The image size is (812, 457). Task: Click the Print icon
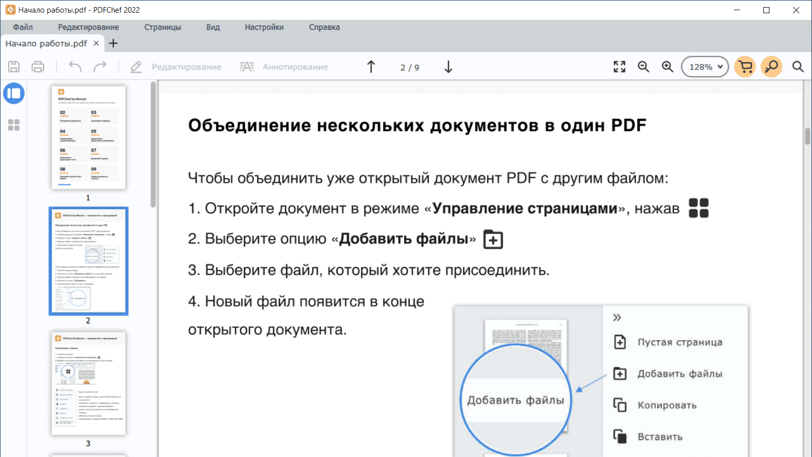tap(38, 66)
